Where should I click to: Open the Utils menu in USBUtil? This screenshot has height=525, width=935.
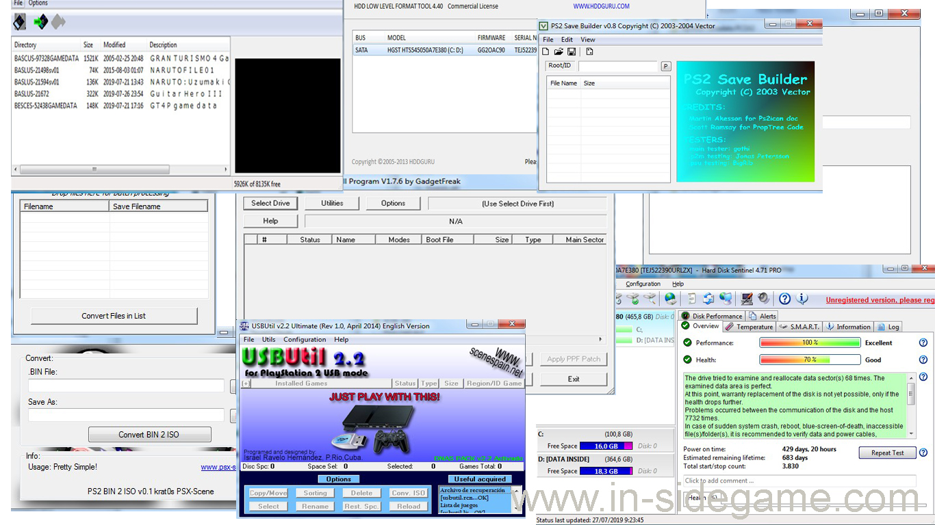click(x=269, y=339)
